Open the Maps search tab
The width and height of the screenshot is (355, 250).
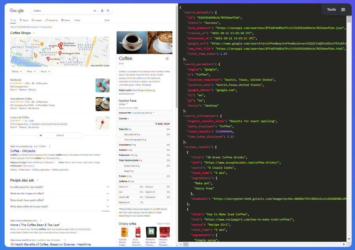pos(24,20)
